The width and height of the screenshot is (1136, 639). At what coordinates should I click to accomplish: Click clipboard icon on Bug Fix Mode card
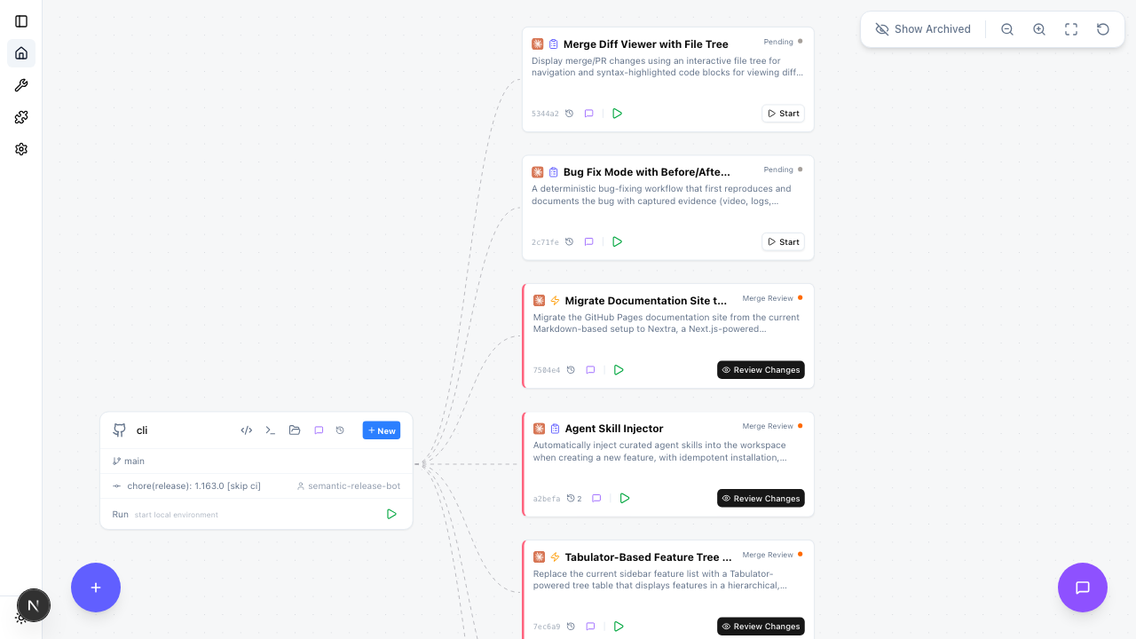click(554, 172)
